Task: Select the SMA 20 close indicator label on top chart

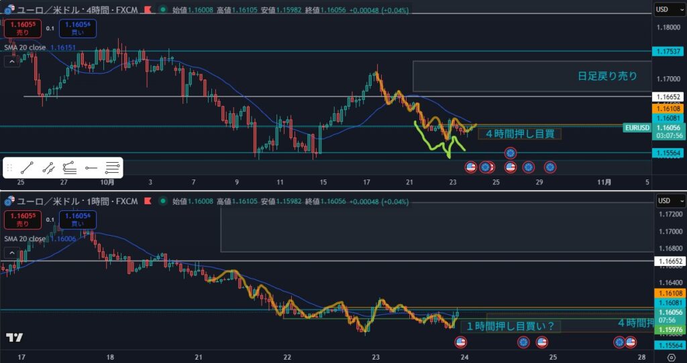Action: (24, 48)
